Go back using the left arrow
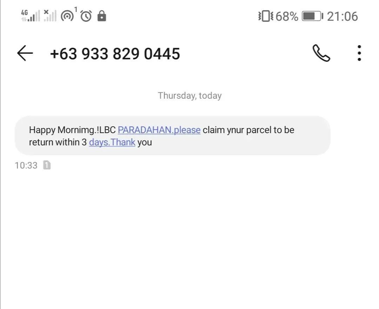This screenshot has height=309, width=379. tap(25, 54)
